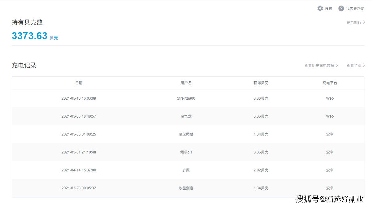This screenshot has height=207, width=372.
Task: Select the 日期 column header
Action: tap(79, 83)
